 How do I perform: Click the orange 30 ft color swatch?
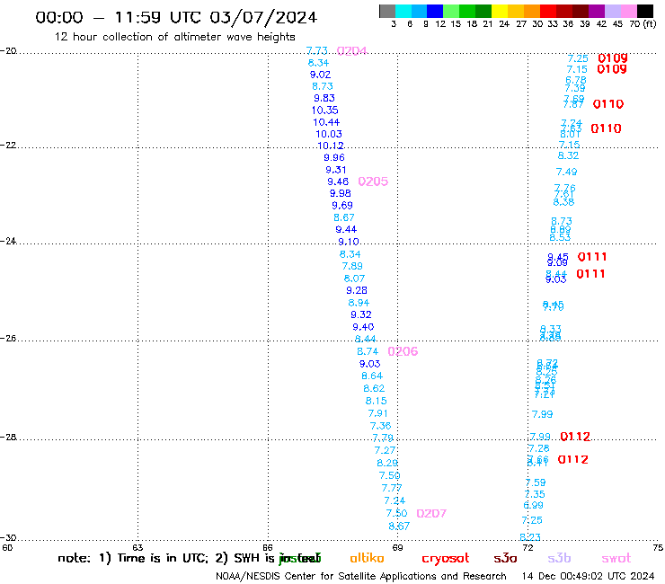point(532,11)
